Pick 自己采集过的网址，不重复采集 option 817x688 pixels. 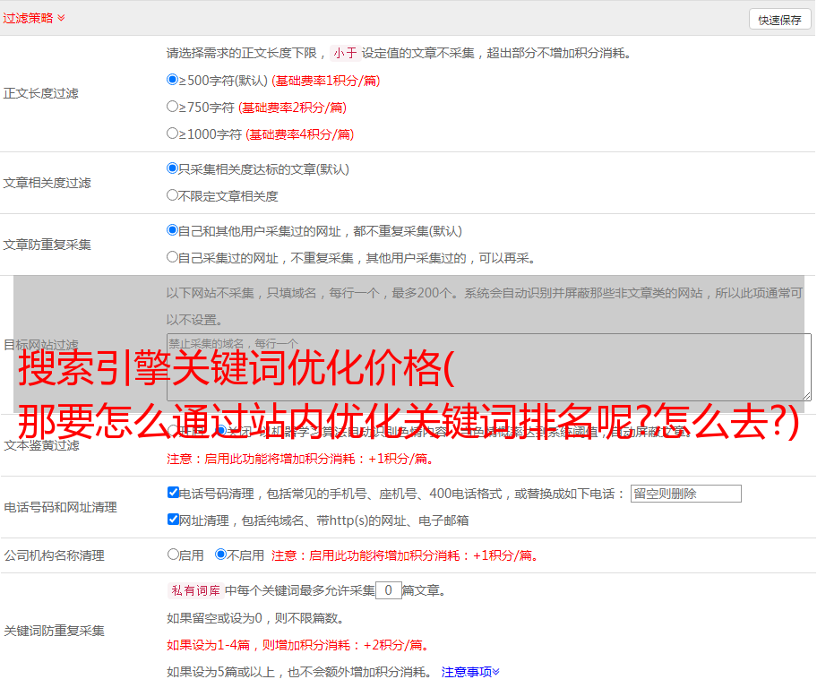[x=173, y=257]
